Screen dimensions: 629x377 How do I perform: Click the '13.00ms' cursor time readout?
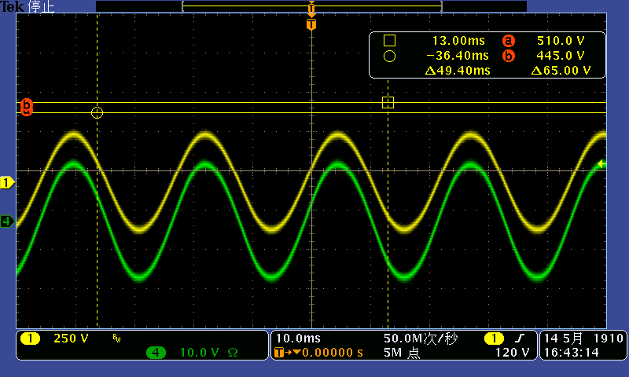coord(458,41)
